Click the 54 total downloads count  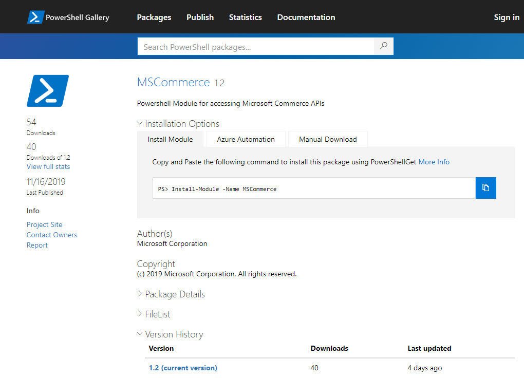[31, 122]
